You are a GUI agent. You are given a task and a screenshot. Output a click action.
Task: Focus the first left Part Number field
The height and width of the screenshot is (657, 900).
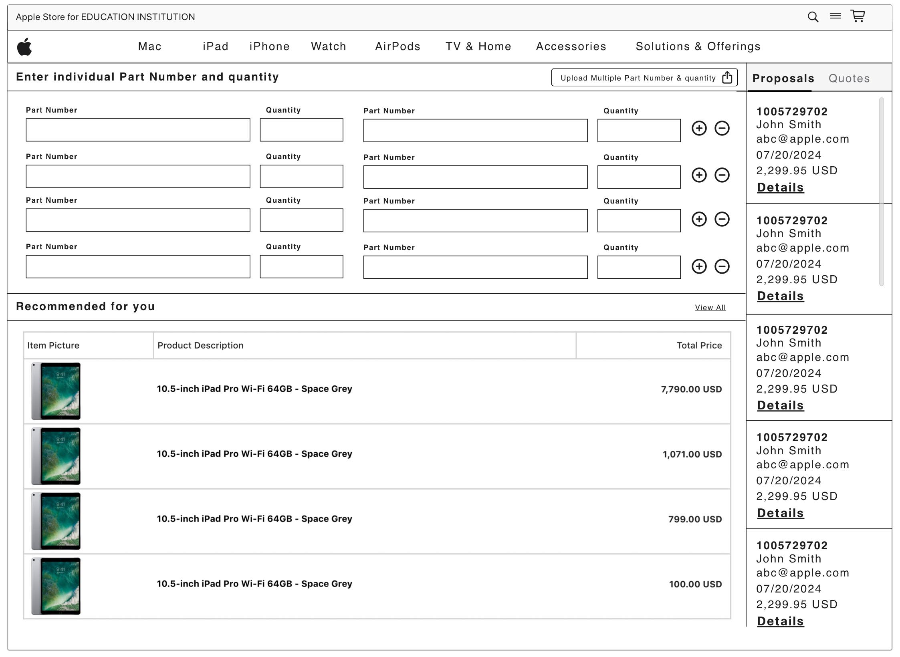[x=138, y=130]
